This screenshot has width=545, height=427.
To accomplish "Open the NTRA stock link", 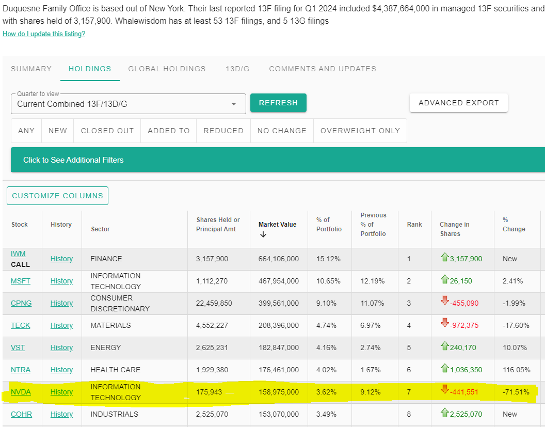I will (x=21, y=370).
